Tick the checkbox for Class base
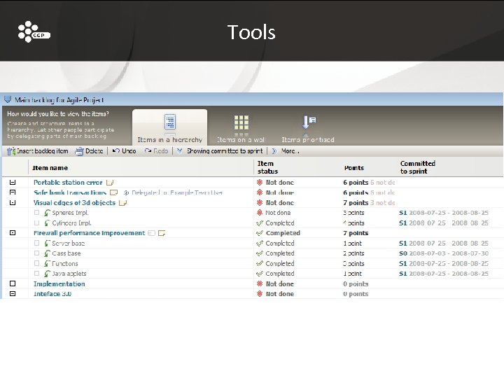504x378 pixels. click(x=36, y=253)
